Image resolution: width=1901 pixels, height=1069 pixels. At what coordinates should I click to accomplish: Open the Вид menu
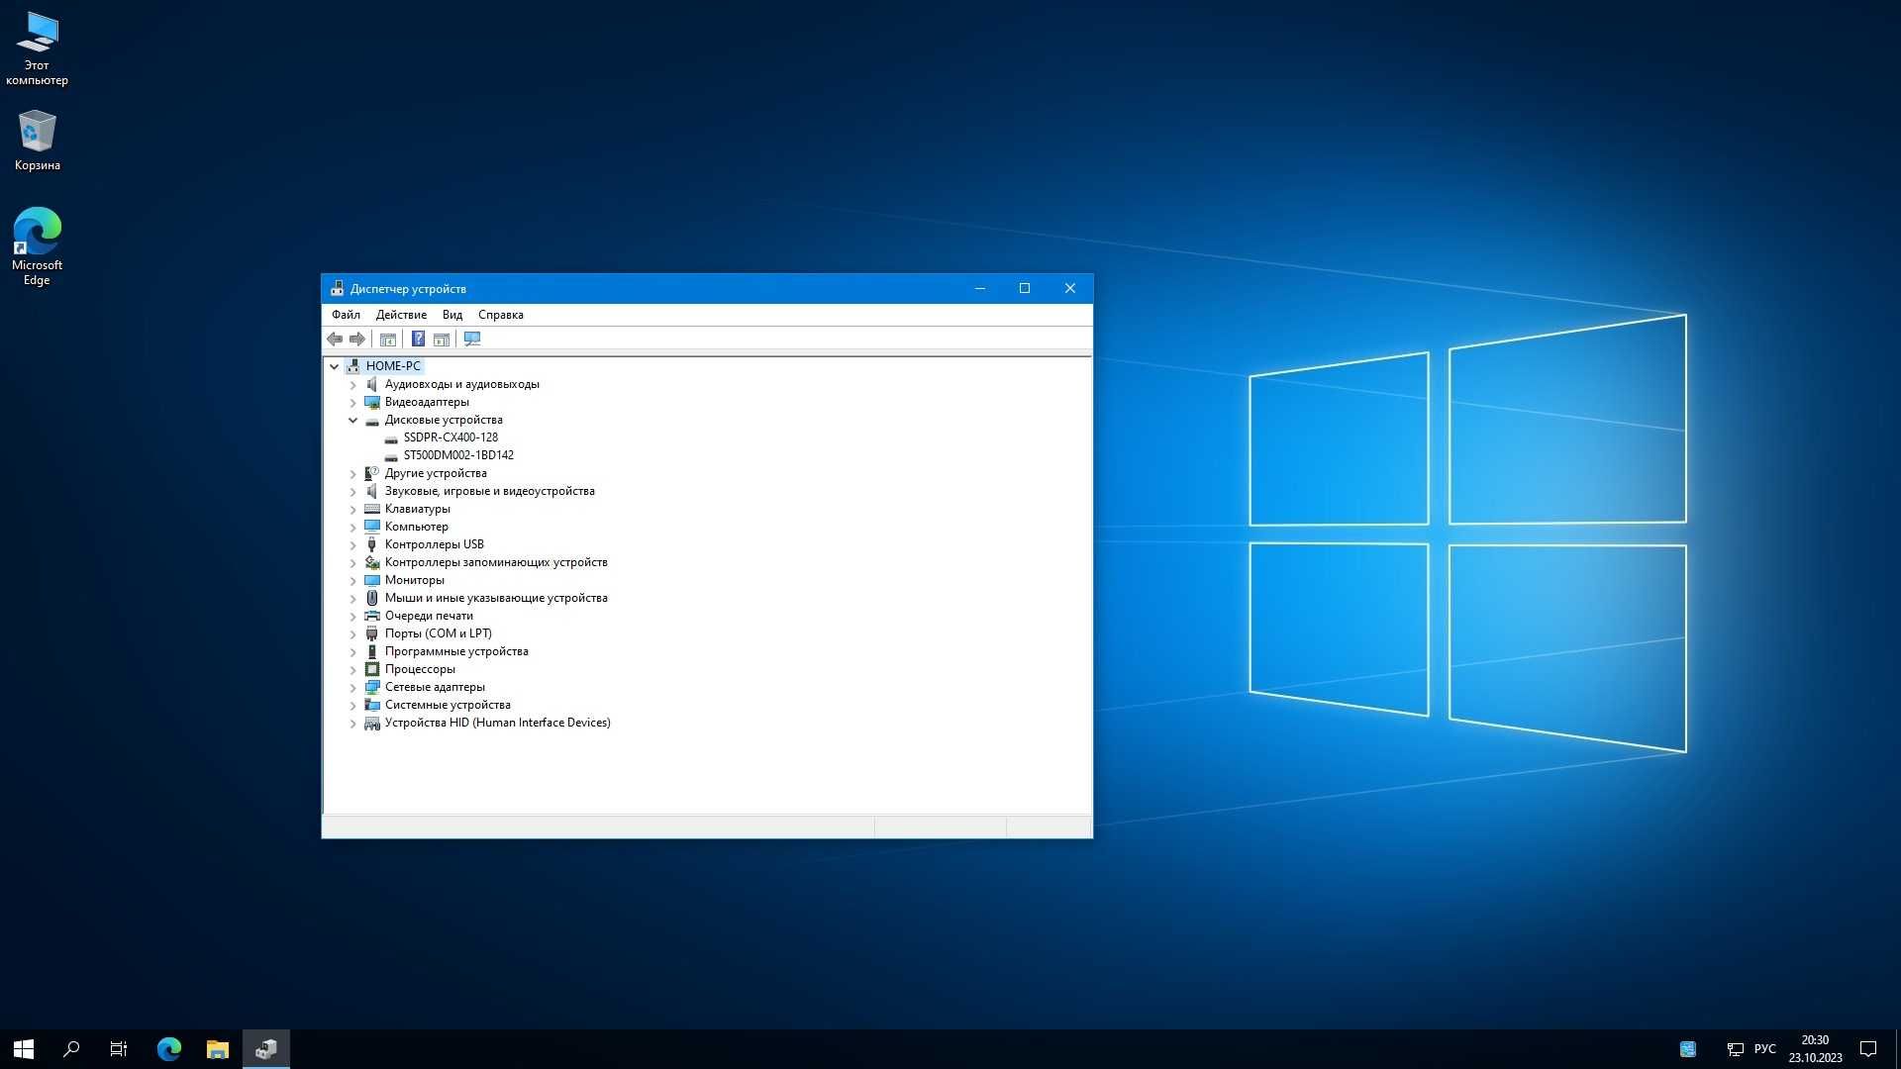point(452,315)
